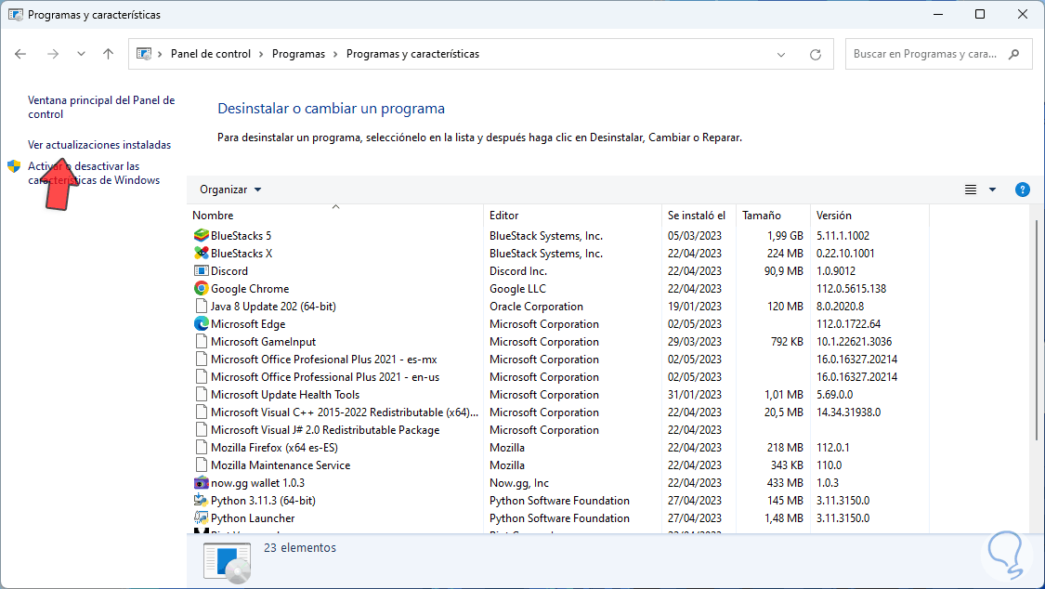
Task: Click the vertical scrollbar of the program list
Action: pyautogui.click(x=1037, y=325)
